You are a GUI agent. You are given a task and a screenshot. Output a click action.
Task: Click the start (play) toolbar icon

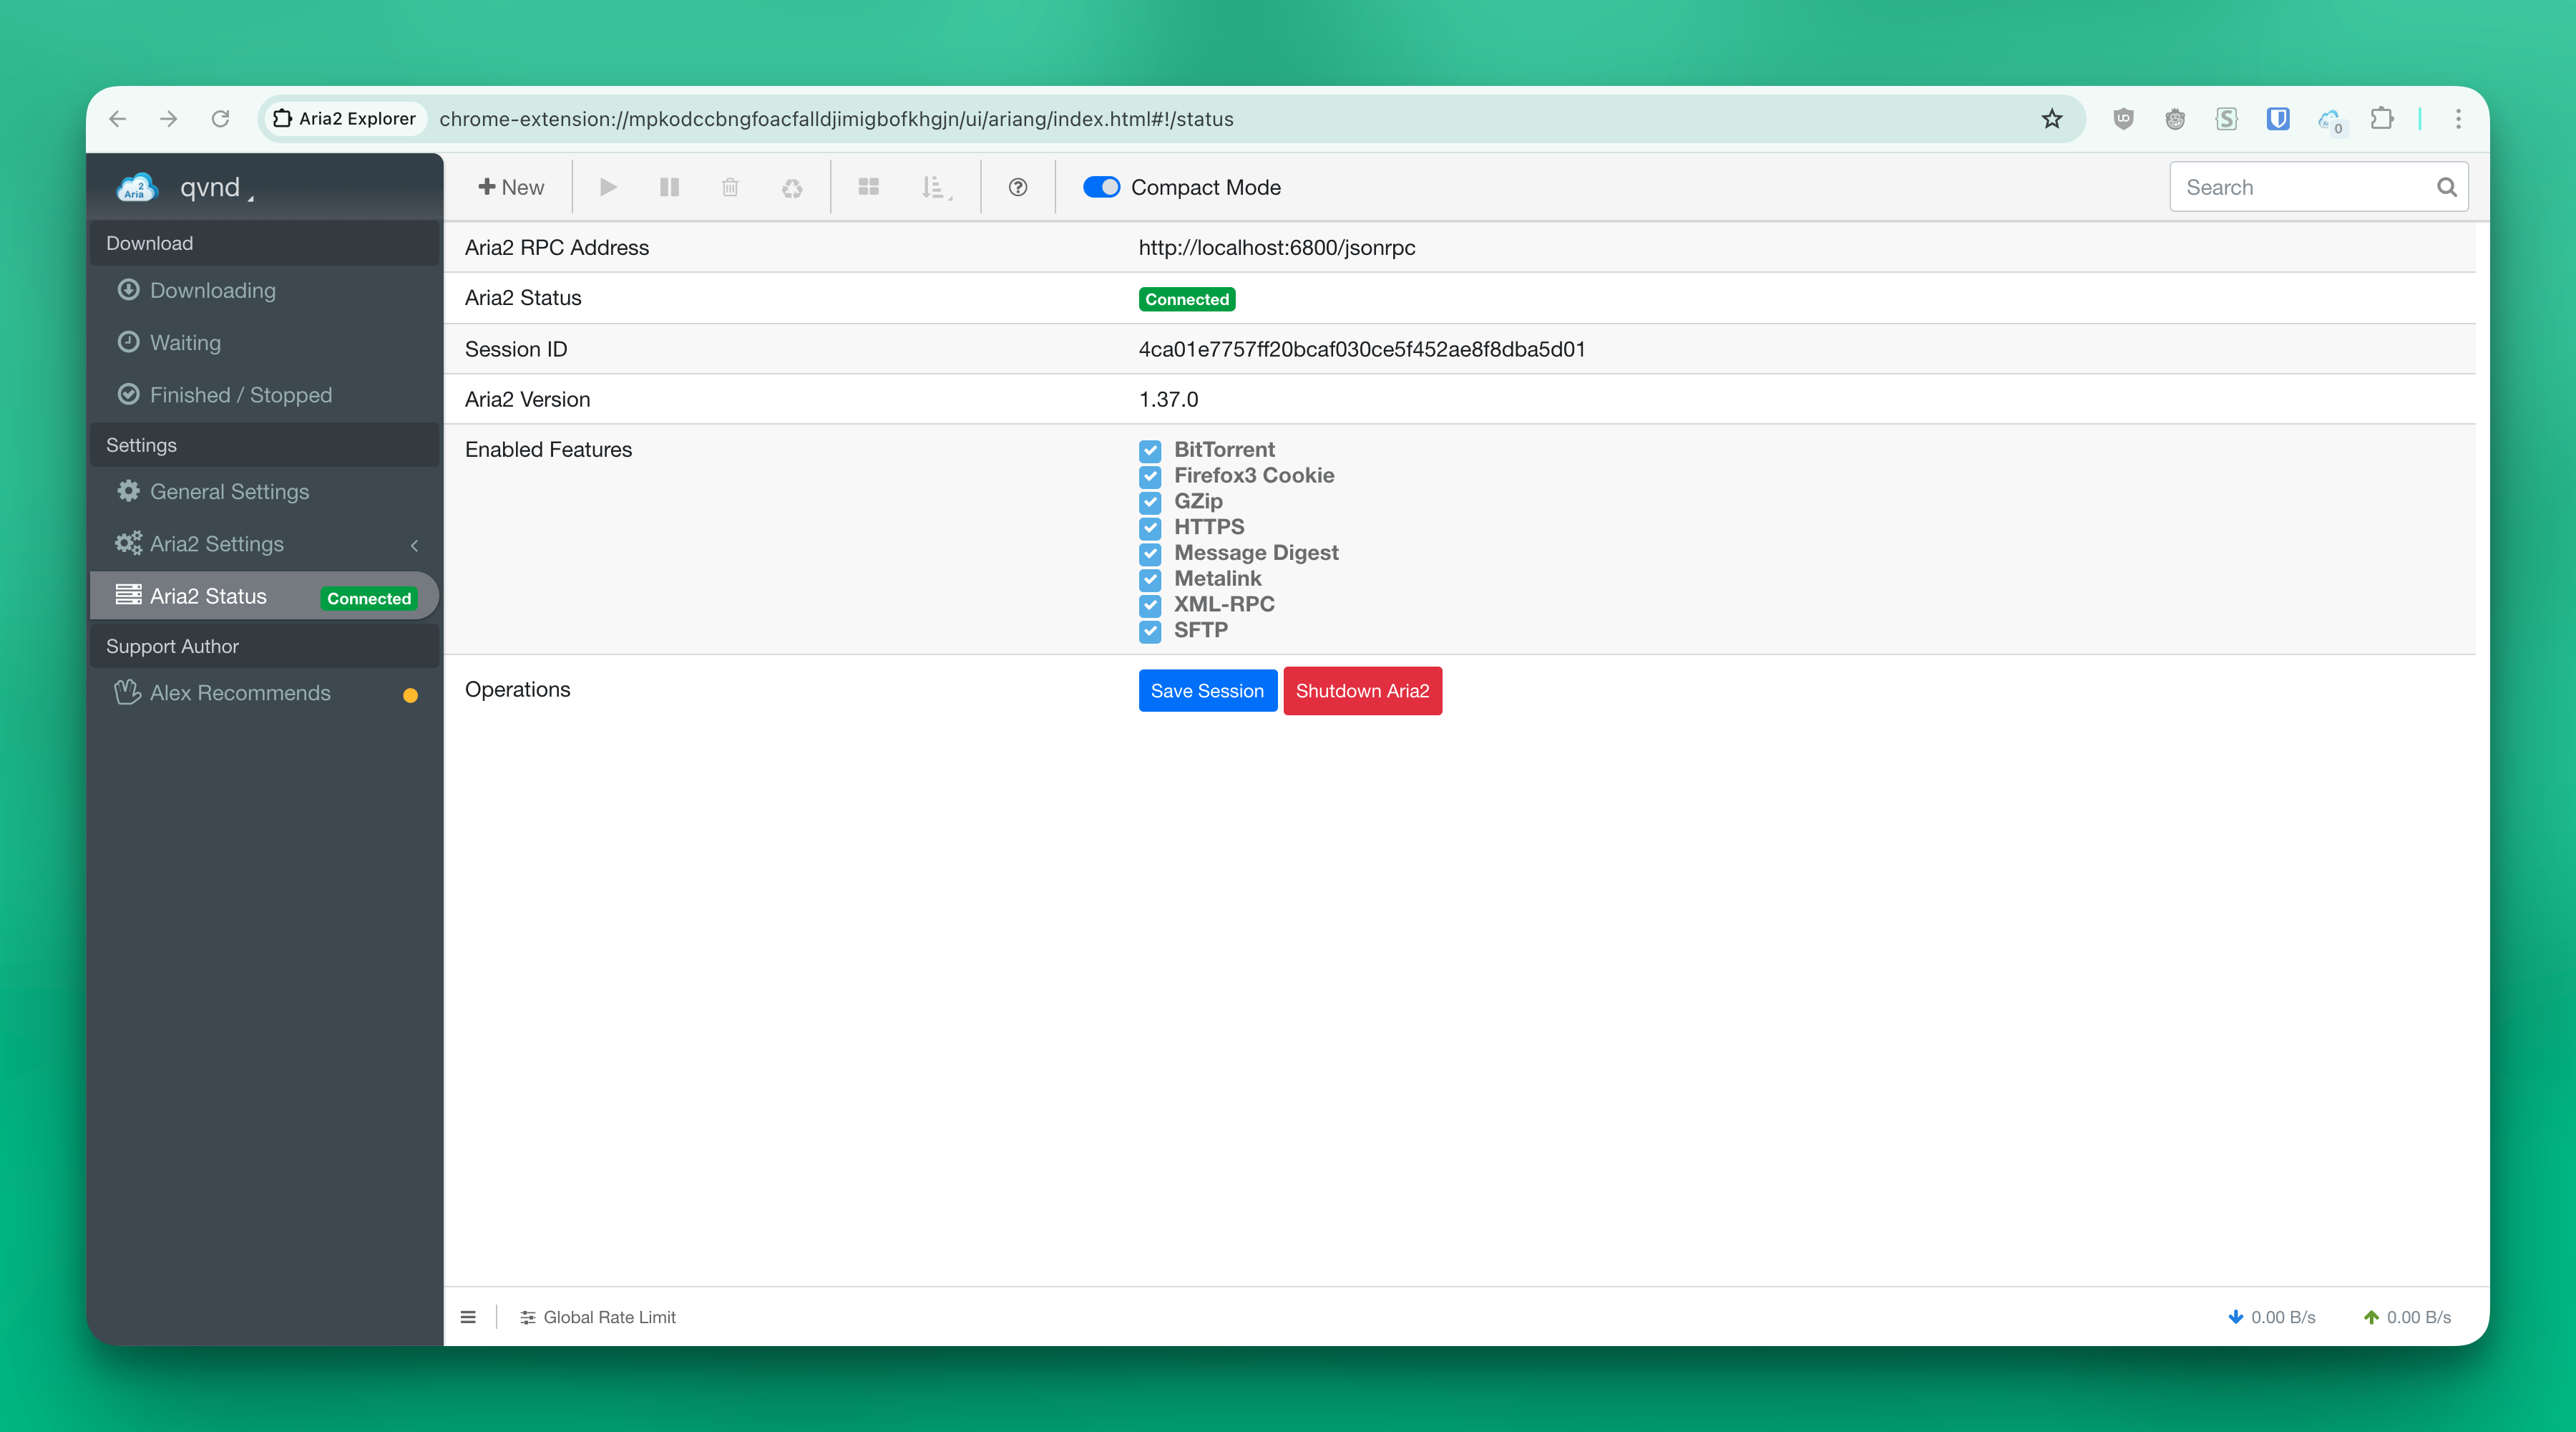pyautogui.click(x=608, y=187)
